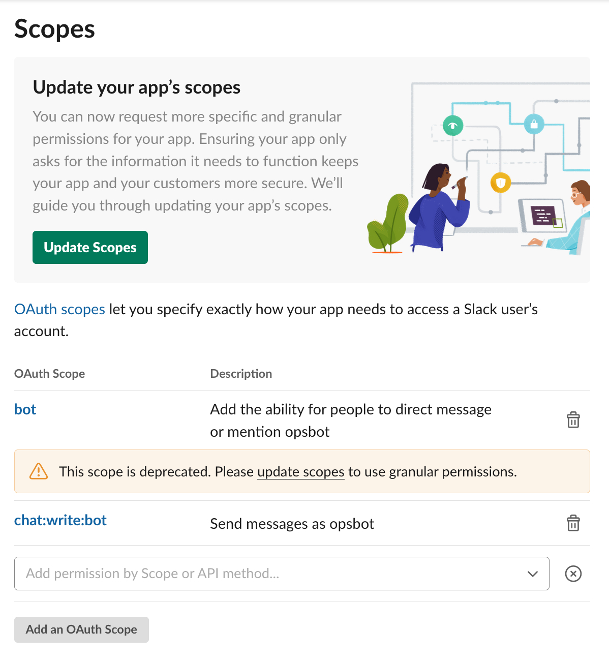Viewport: 609px width, 660px height.
Task: Click the yellow shield icon in illustration
Action: tap(501, 183)
